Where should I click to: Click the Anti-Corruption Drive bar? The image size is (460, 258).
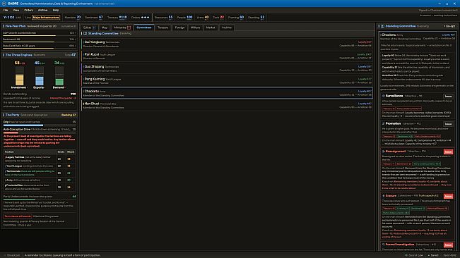pyautogui.click(x=40, y=133)
